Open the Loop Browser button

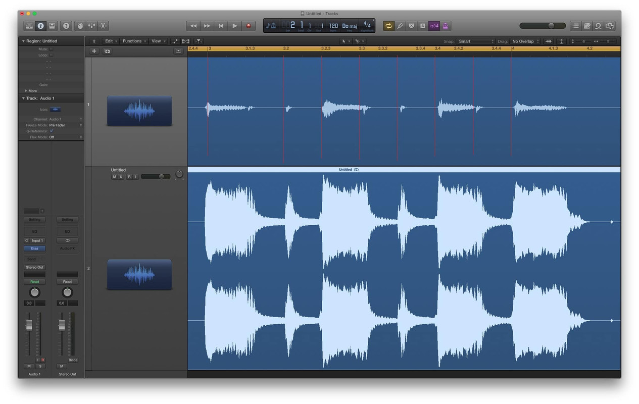click(598, 26)
